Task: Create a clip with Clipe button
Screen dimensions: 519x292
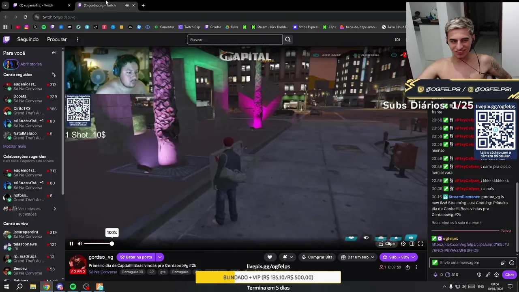Action: (387, 244)
